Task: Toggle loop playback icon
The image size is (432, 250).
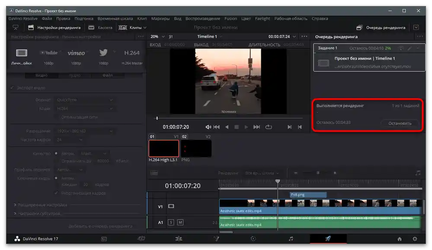Action: [x=269, y=127]
